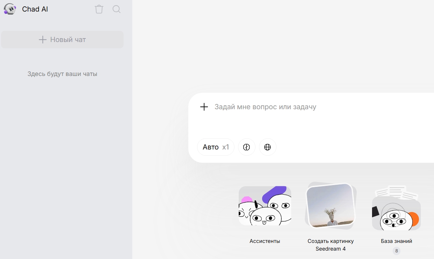Click the x1 multiplier next to Авто
434x259 pixels.
226,147
